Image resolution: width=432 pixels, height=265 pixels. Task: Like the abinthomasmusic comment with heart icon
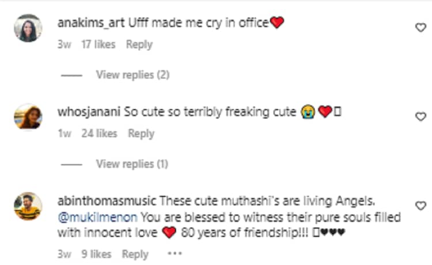[x=420, y=206]
